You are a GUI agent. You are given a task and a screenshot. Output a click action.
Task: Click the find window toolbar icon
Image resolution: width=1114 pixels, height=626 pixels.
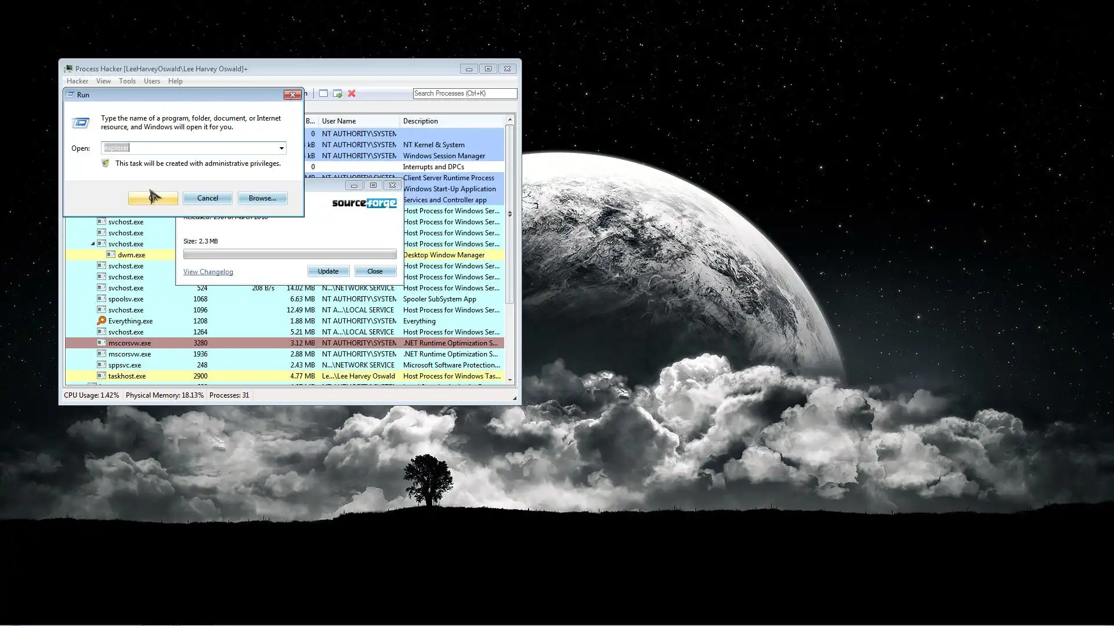[x=323, y=93]
